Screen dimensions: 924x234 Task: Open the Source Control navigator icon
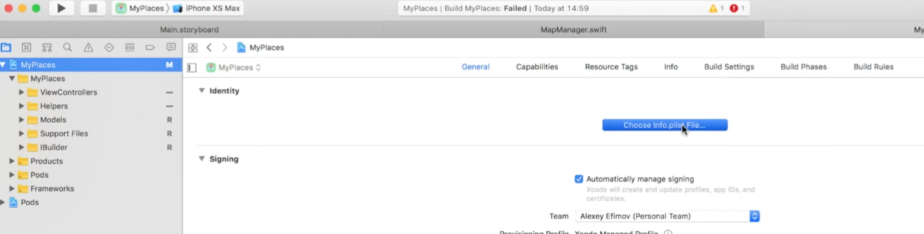(x=27, y=47)
